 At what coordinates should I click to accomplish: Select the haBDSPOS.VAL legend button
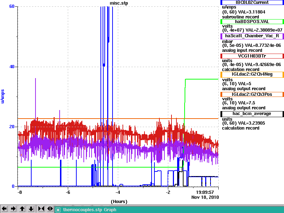point(252,22)
